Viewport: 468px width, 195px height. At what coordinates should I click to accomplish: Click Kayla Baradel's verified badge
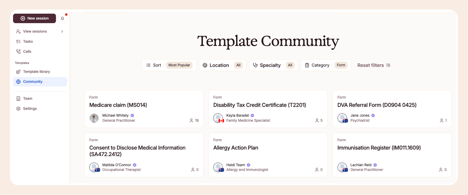pos(252,115)
